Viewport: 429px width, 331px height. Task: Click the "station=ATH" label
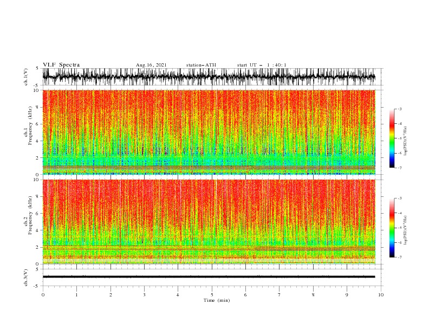click(x=201, y=65)
